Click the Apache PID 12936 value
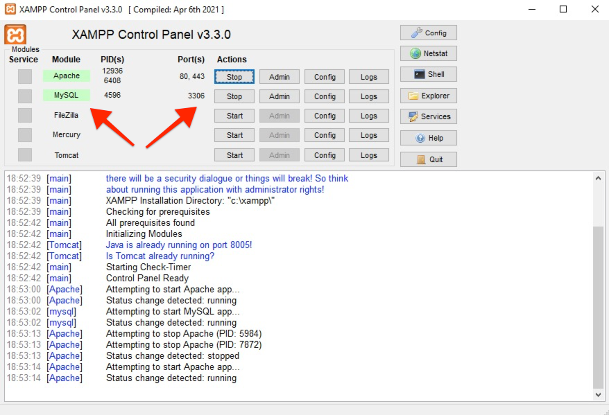The height and width of the screenshot is (415, 609). (x=112, y=71)
